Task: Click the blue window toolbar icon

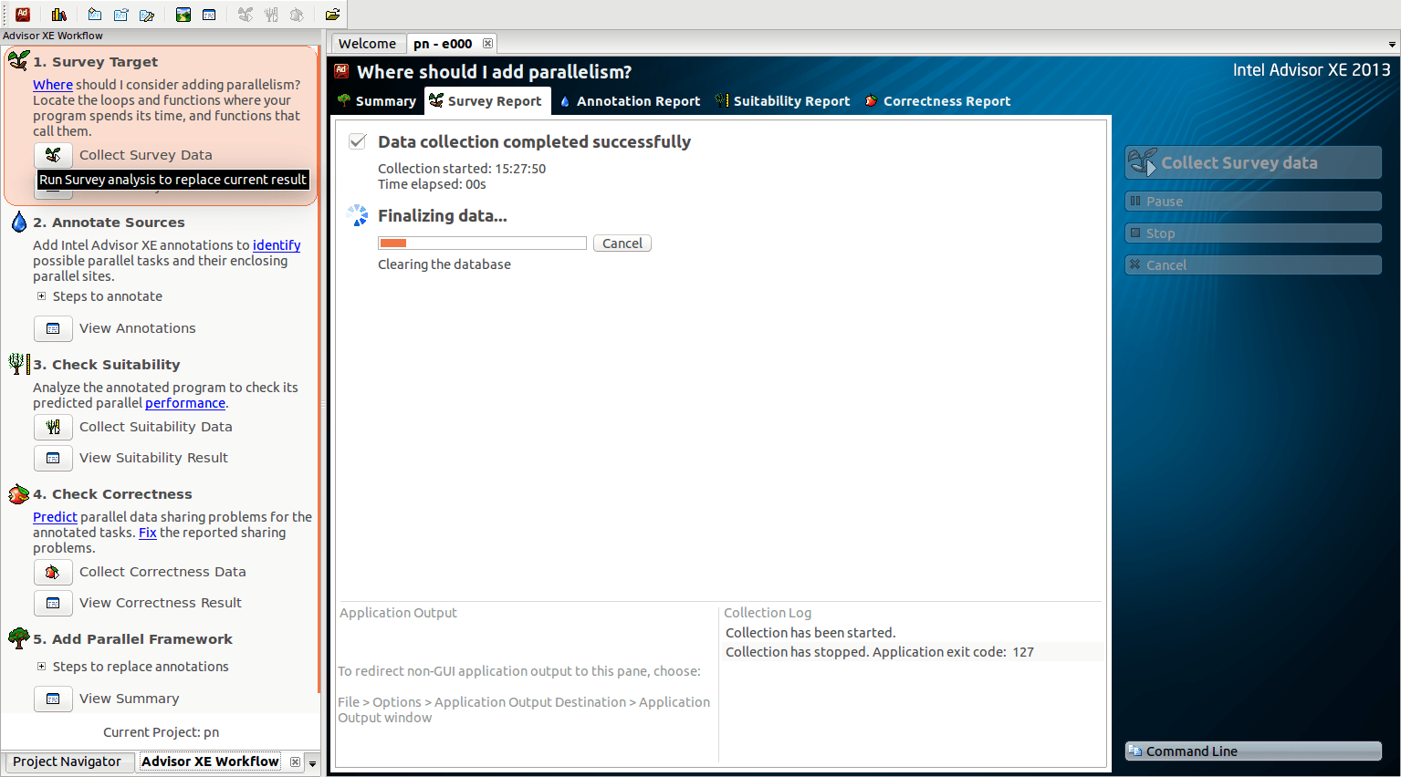Action: (209, 14)
